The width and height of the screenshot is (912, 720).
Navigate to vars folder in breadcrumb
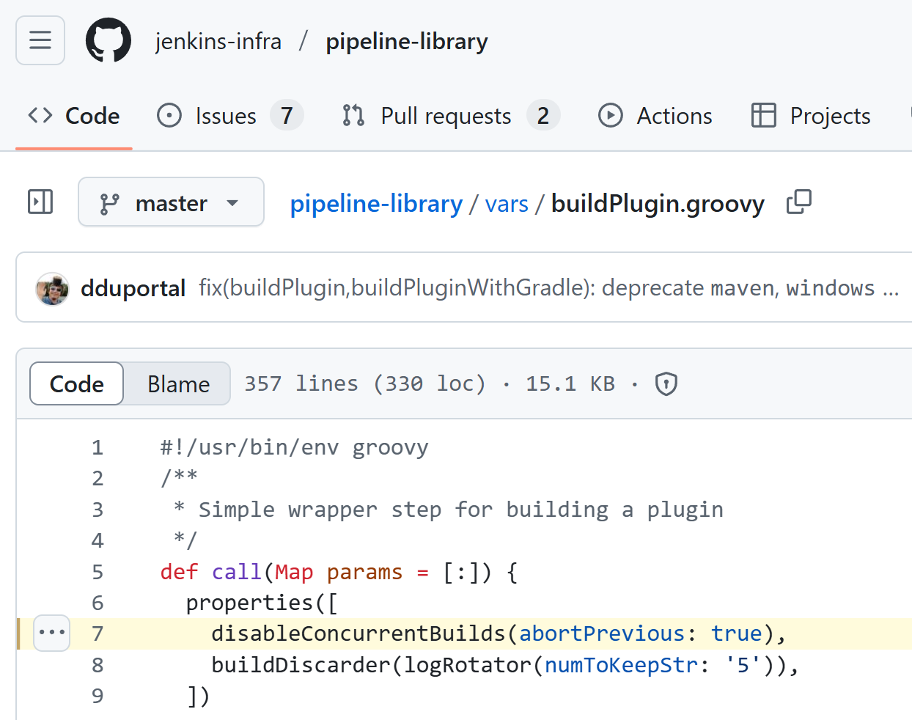[507, 203]
